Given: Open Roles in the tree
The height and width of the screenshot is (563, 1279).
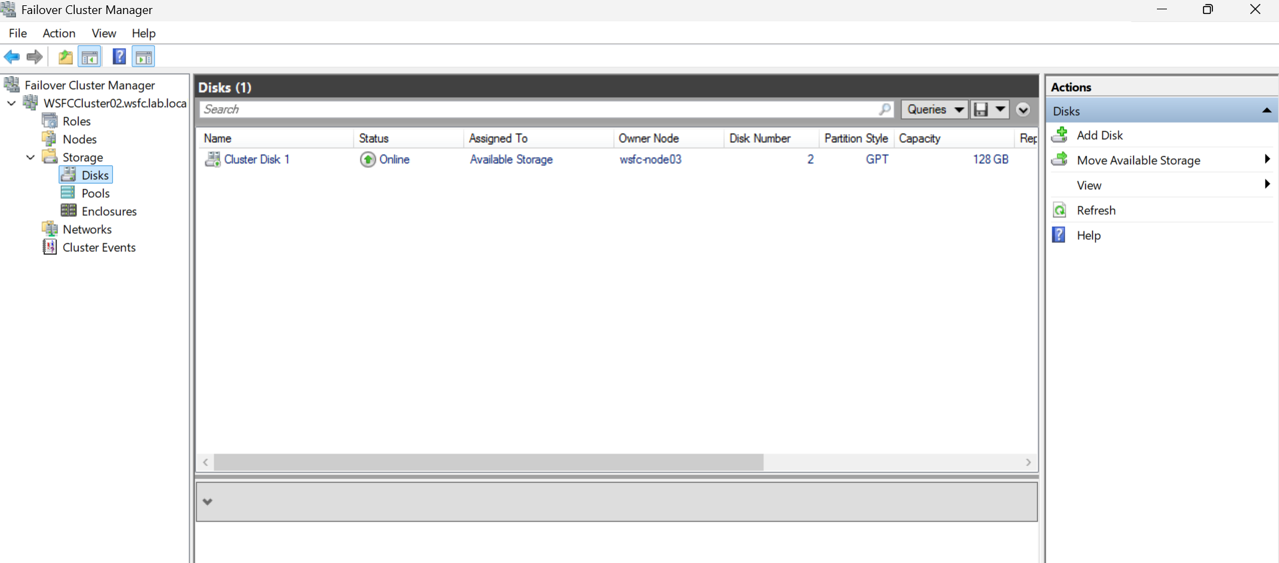Looking at the screenshot, I should [76, 121].
